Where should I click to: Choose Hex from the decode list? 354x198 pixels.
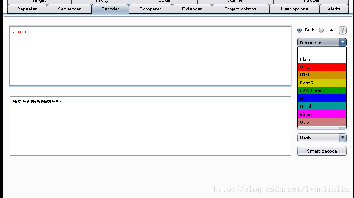tap(322, 98)
